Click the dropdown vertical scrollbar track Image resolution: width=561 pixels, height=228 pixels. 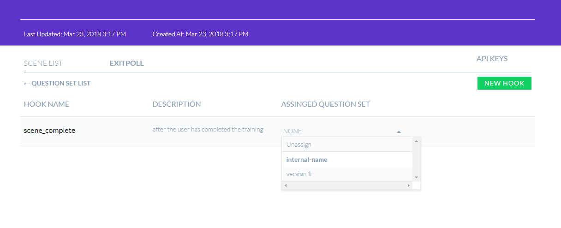(x=416, y=159)
